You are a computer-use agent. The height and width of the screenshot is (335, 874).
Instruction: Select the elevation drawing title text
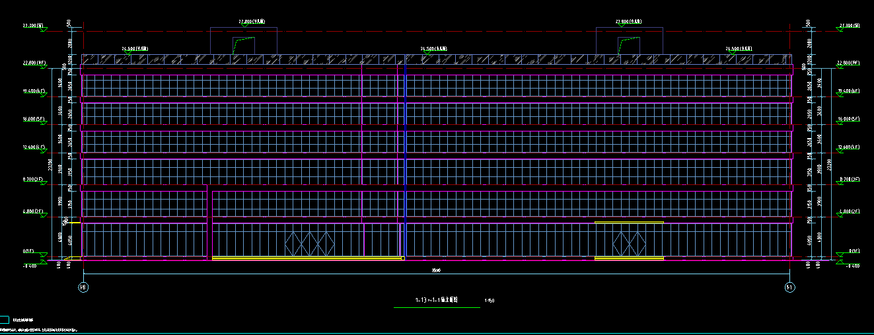437,301
